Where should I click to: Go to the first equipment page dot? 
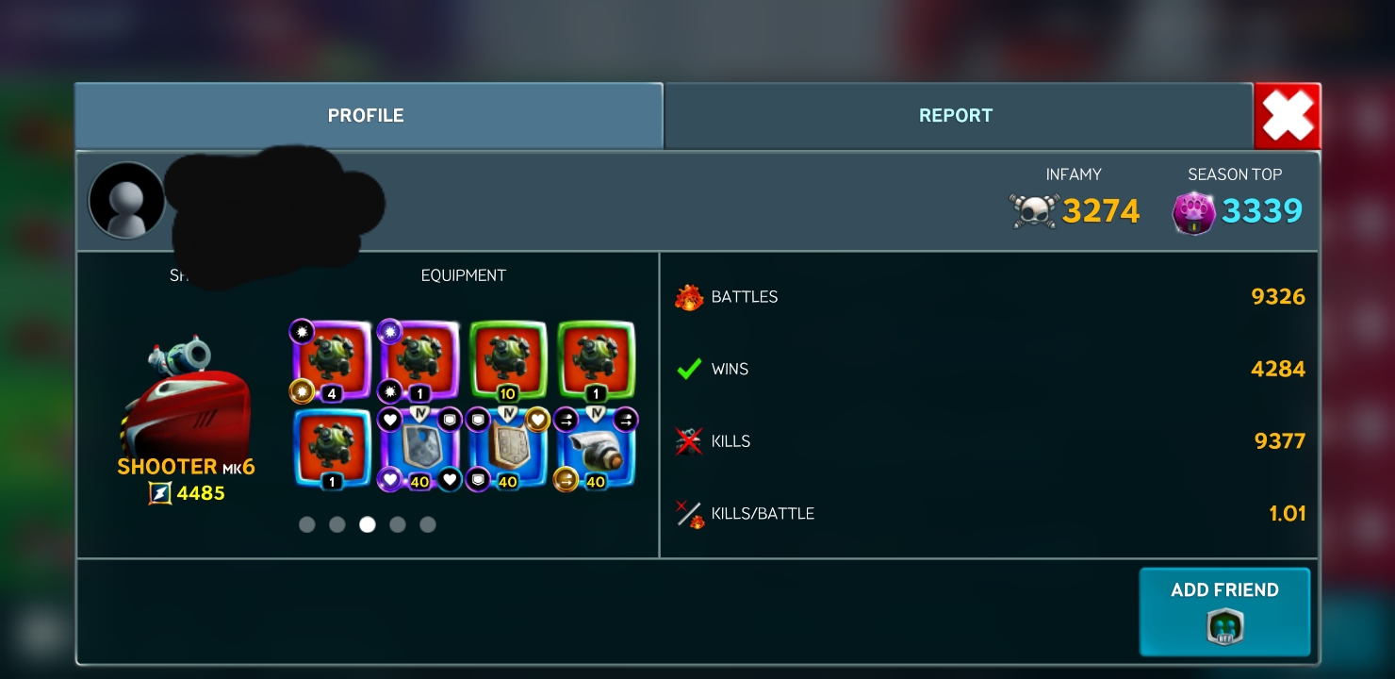(307, 524)
